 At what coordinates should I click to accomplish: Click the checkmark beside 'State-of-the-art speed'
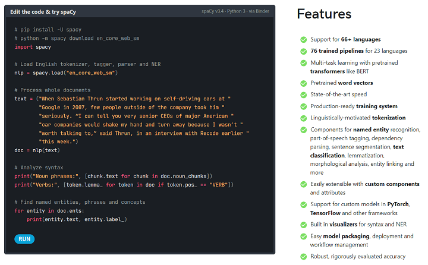(x=304, y=94)
